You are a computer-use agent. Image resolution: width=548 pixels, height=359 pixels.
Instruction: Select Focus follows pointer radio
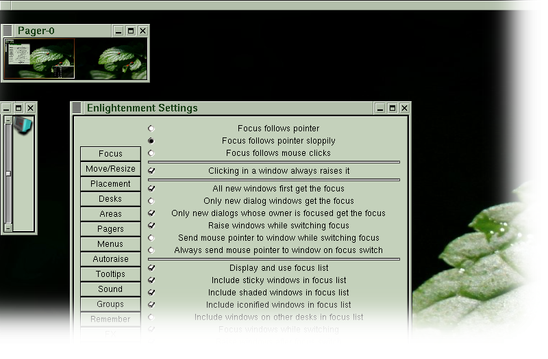click(151, 129)
